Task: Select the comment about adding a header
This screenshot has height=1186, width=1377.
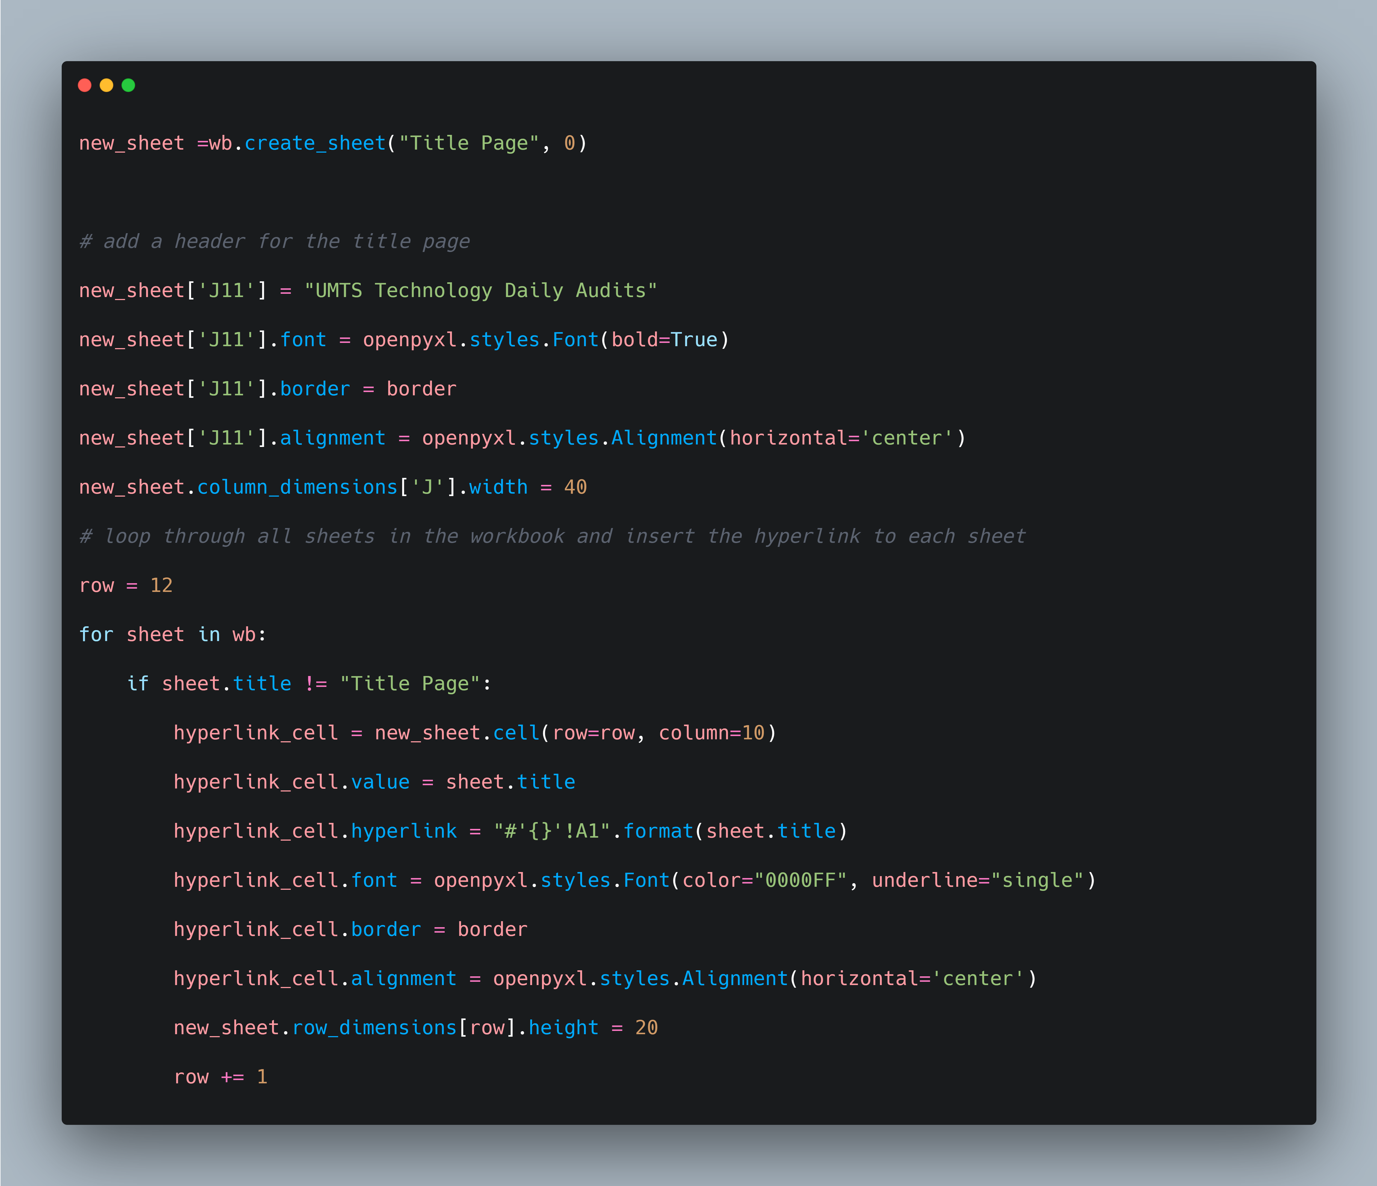Action: (x=274, y=241)
